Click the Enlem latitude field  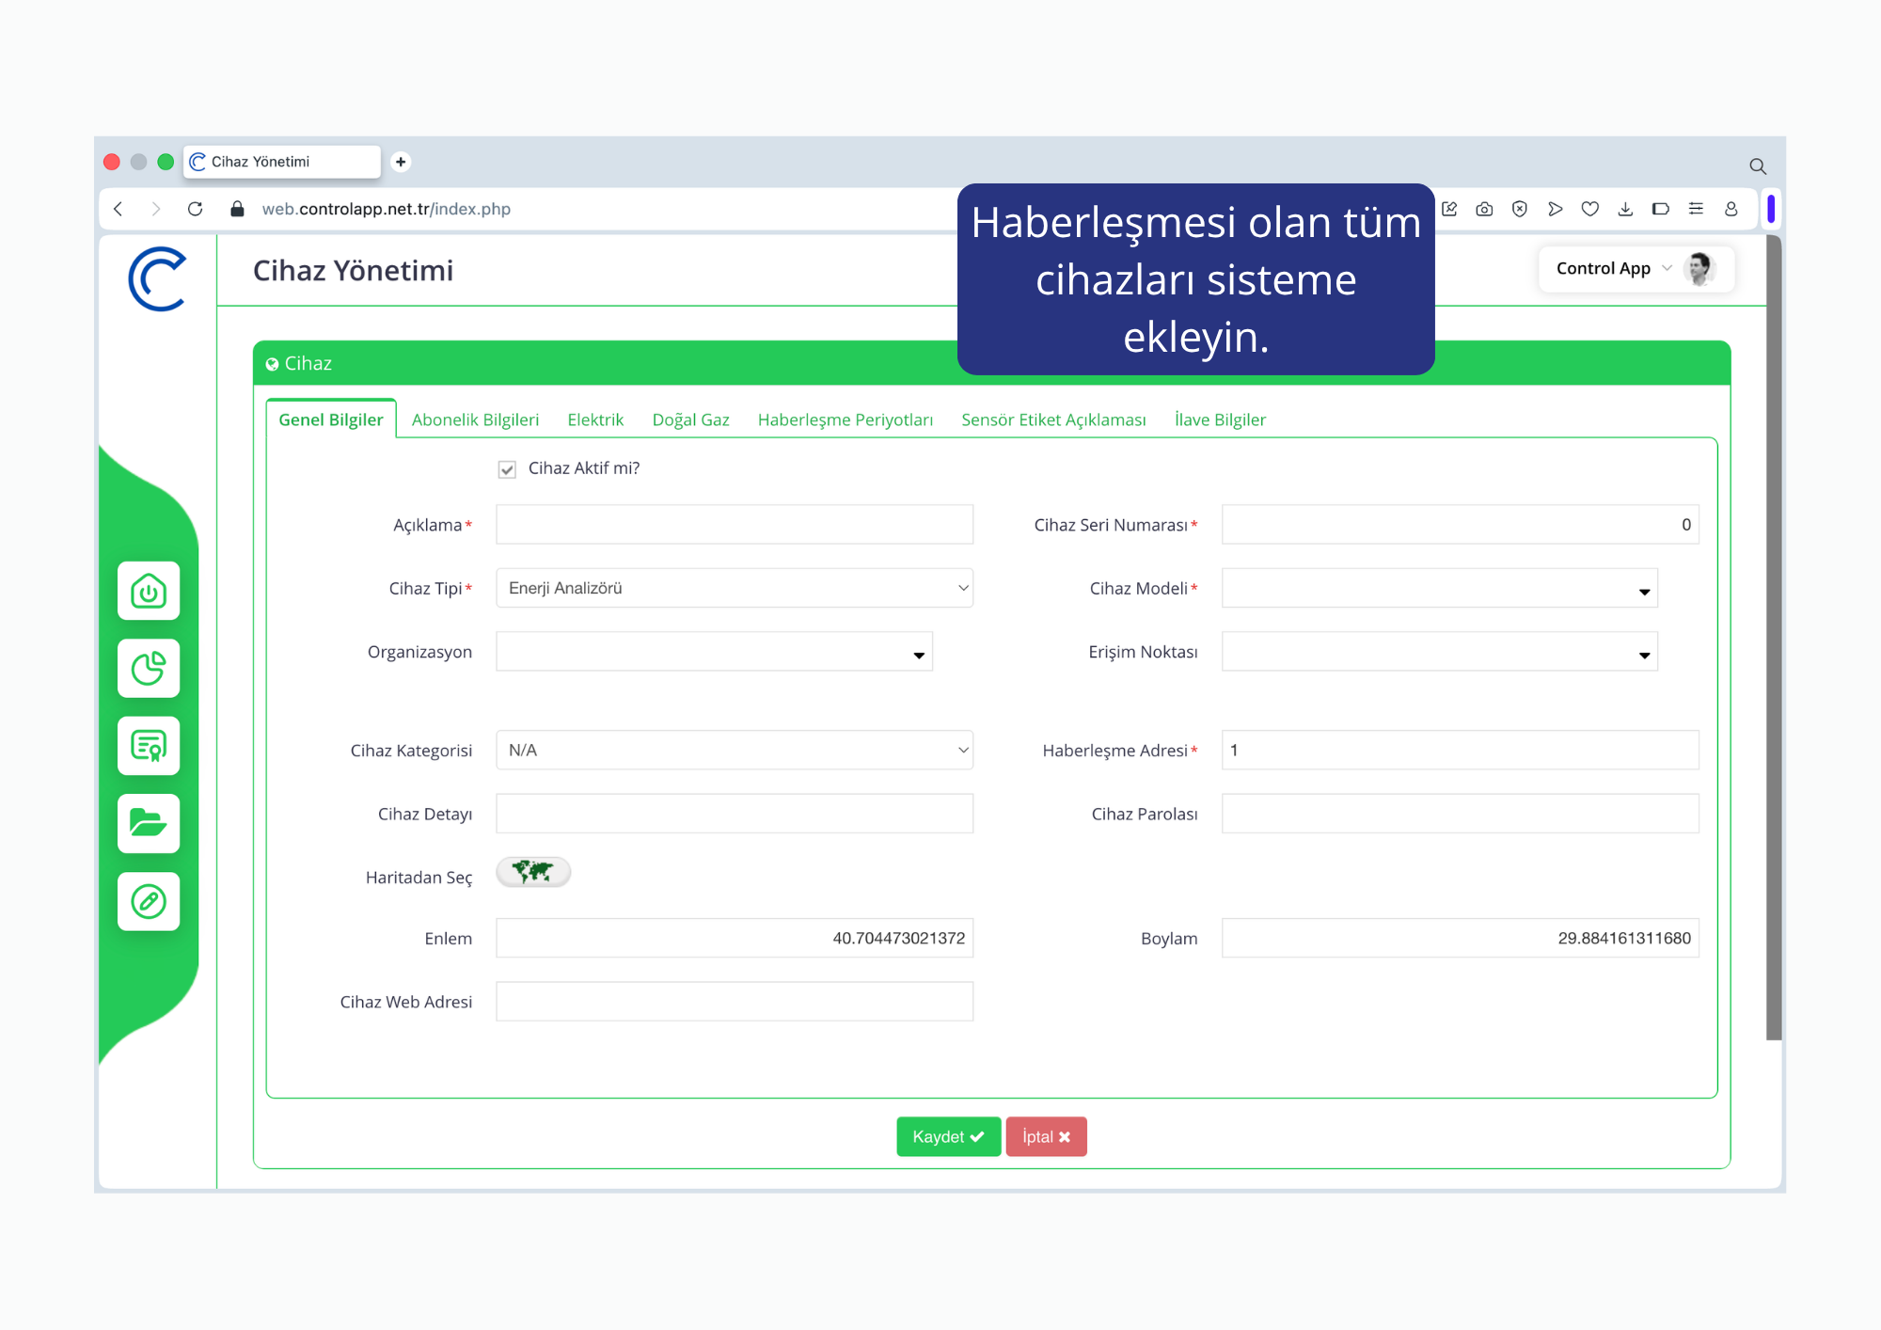pyautogui.click(x=735, y=938)
